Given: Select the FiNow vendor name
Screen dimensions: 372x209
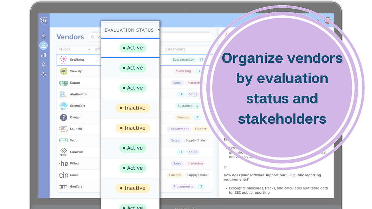Looking at the screenshot, I should (75, 163).
